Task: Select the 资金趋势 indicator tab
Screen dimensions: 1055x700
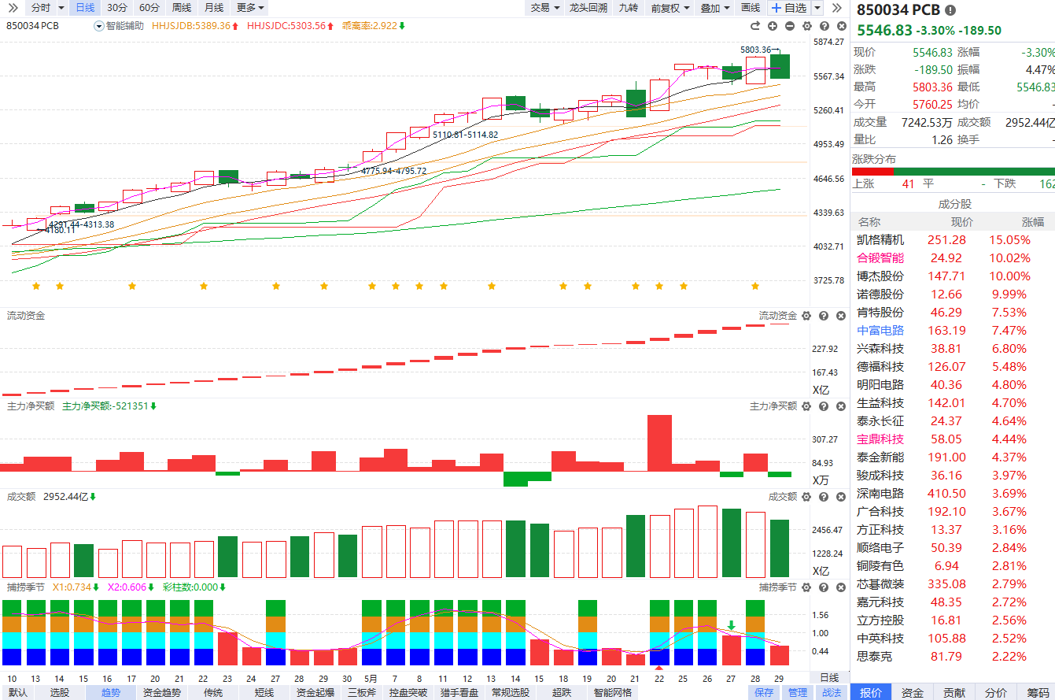Action: click(161, 693)
